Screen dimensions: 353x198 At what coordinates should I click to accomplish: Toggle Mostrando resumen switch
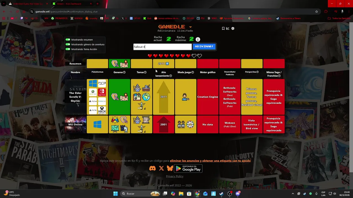coord(68,40)
